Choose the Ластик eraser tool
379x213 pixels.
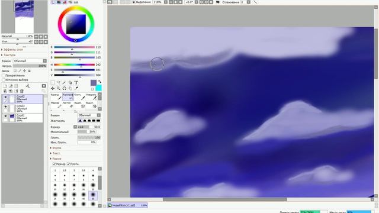68,105
